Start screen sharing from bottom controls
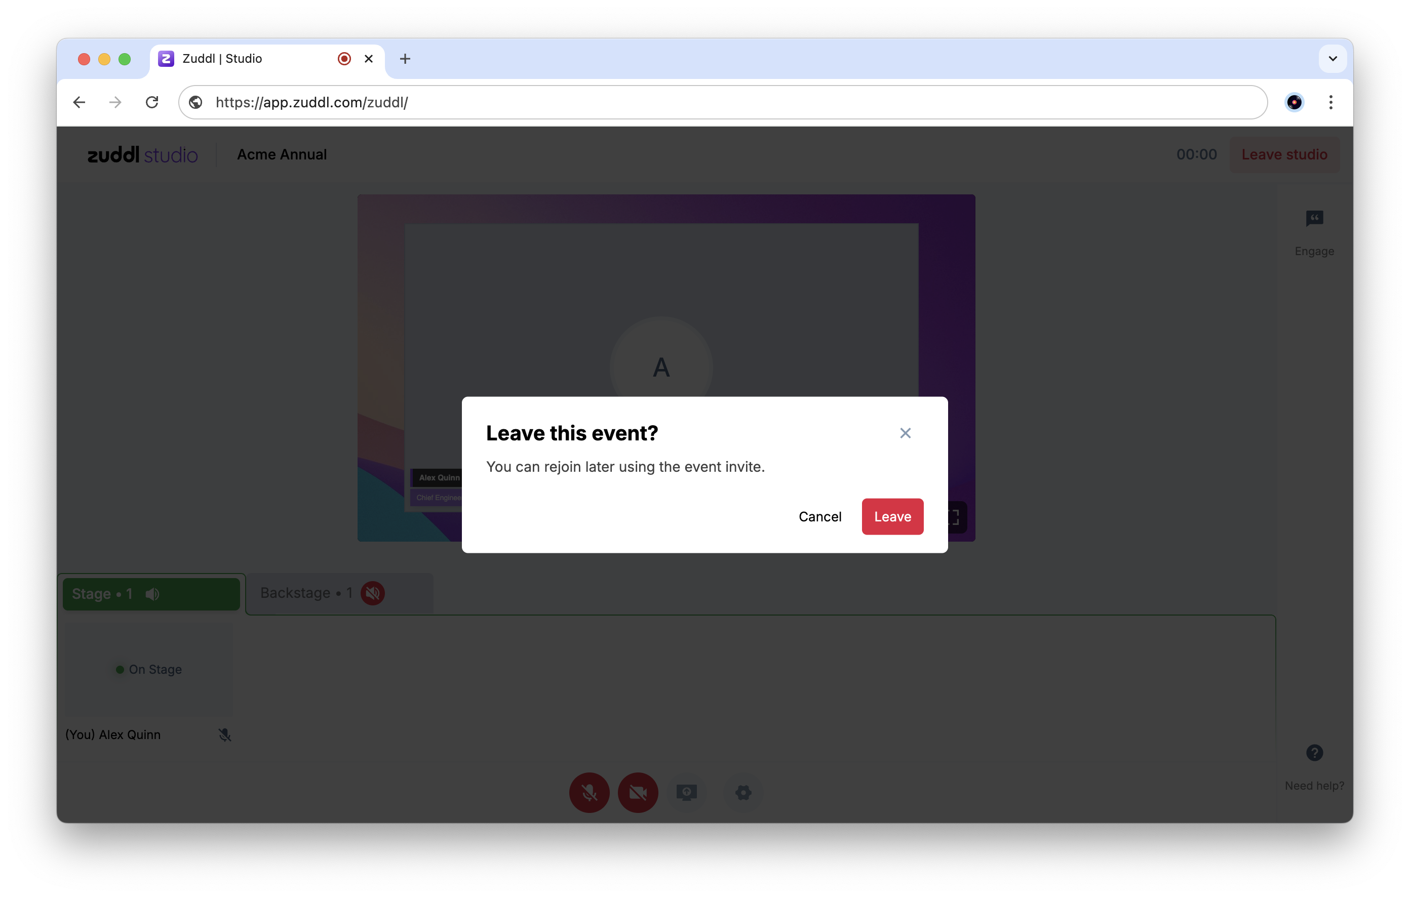 pyautogui.click(x=686, y=793)
